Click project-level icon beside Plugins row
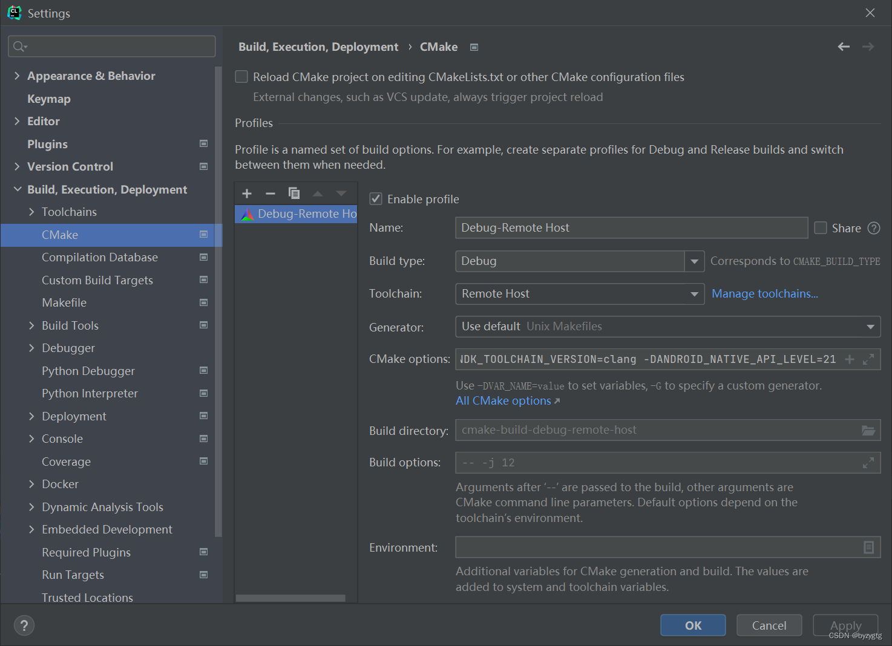Image resolution: width=892 pixels, height=646 pixels. tap(204, 144)
